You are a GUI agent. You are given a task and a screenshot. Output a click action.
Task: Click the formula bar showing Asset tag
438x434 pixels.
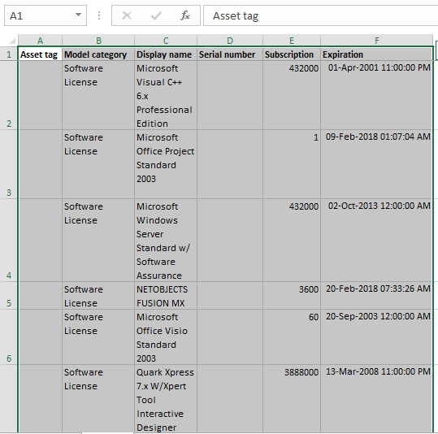click(x=321, y=15)
